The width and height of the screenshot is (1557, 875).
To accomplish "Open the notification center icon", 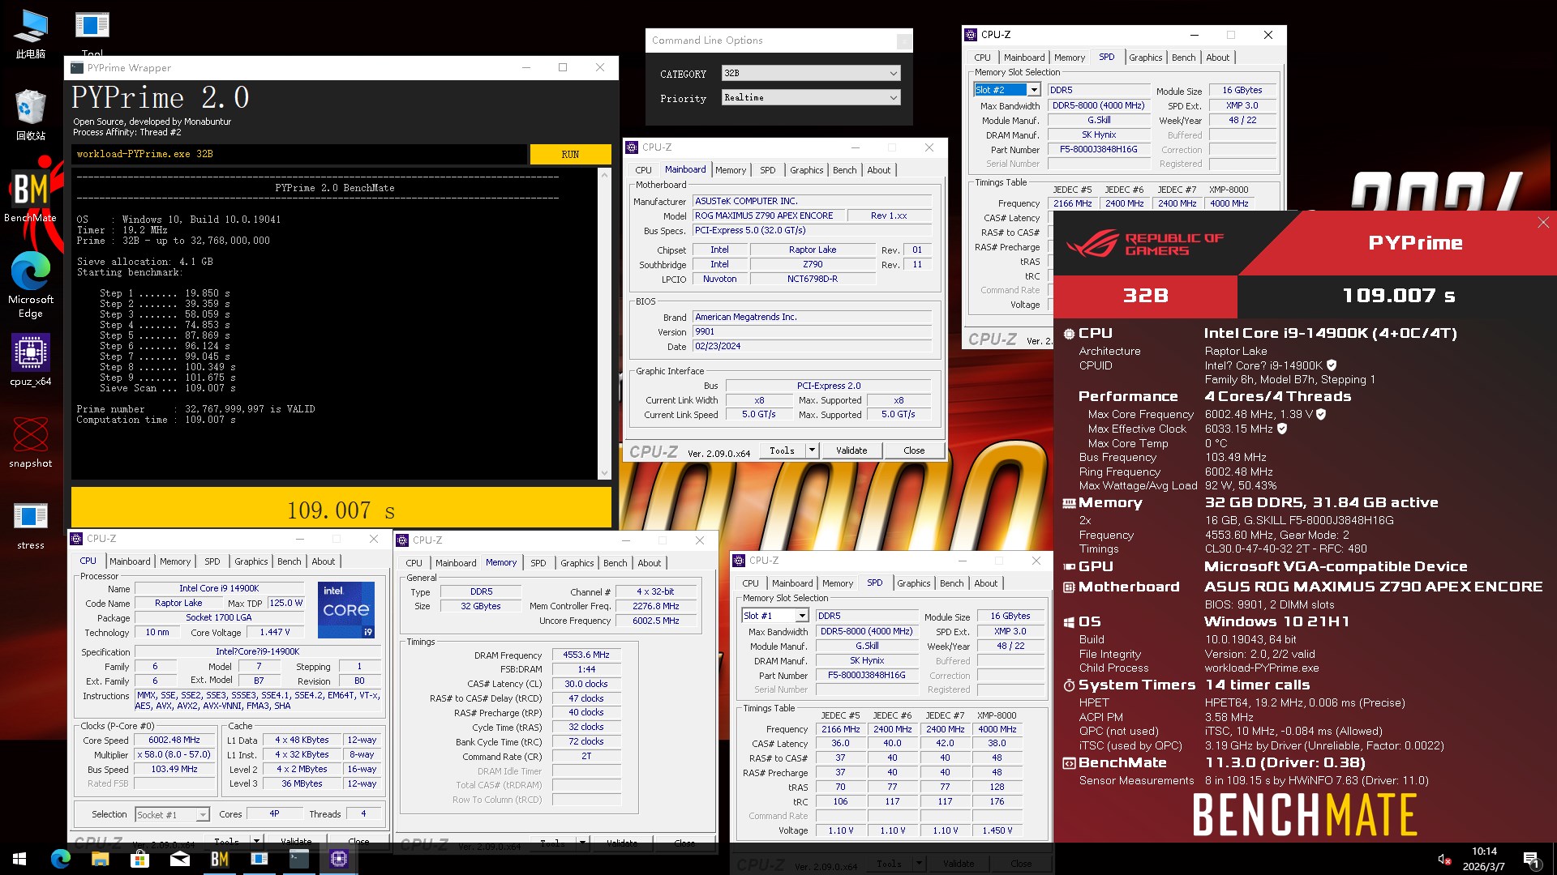I will coord(1532,860).
